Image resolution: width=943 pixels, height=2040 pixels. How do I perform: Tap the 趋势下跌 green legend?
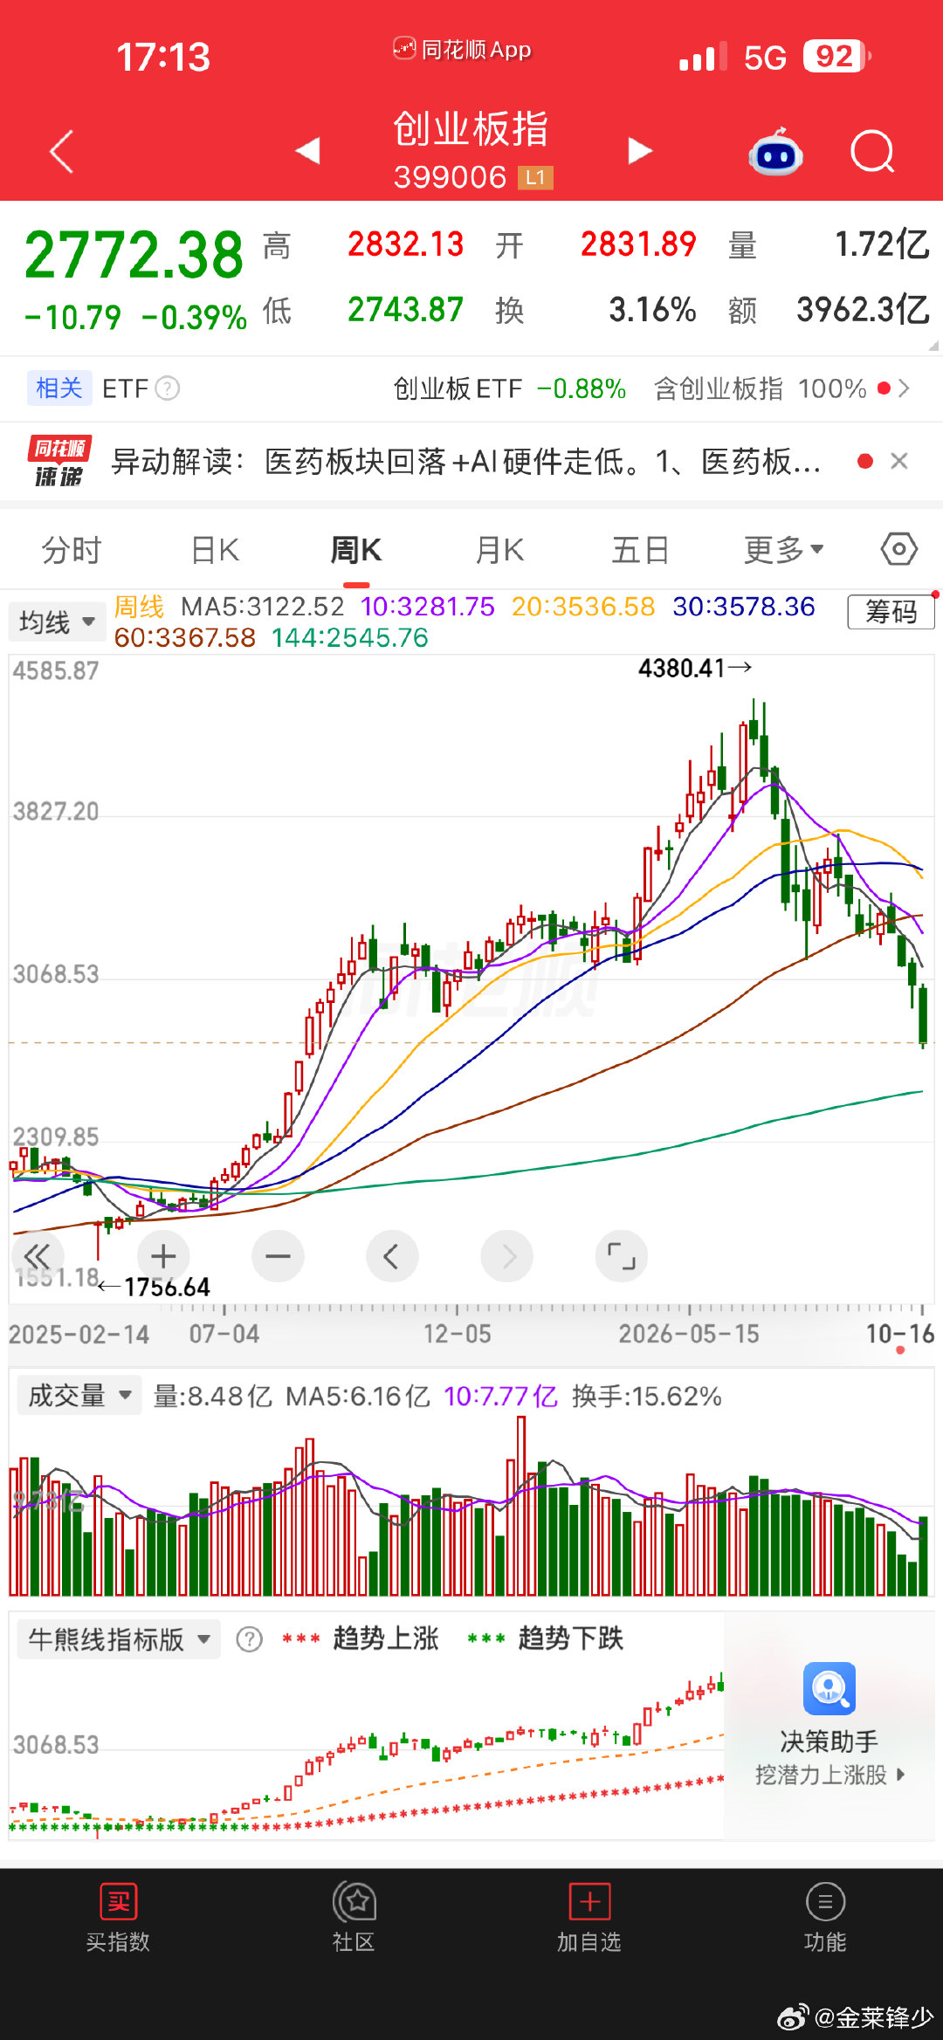tap(545, 1638)
